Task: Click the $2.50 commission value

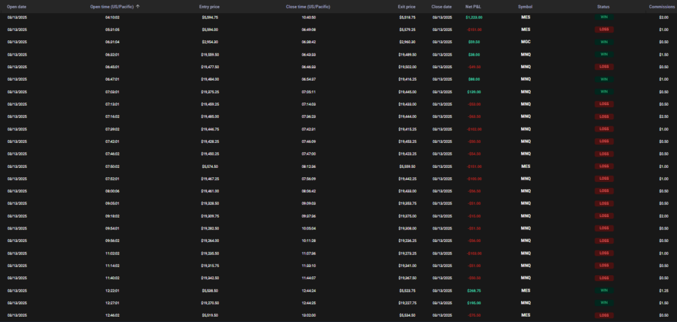Action: click(664, 116)
